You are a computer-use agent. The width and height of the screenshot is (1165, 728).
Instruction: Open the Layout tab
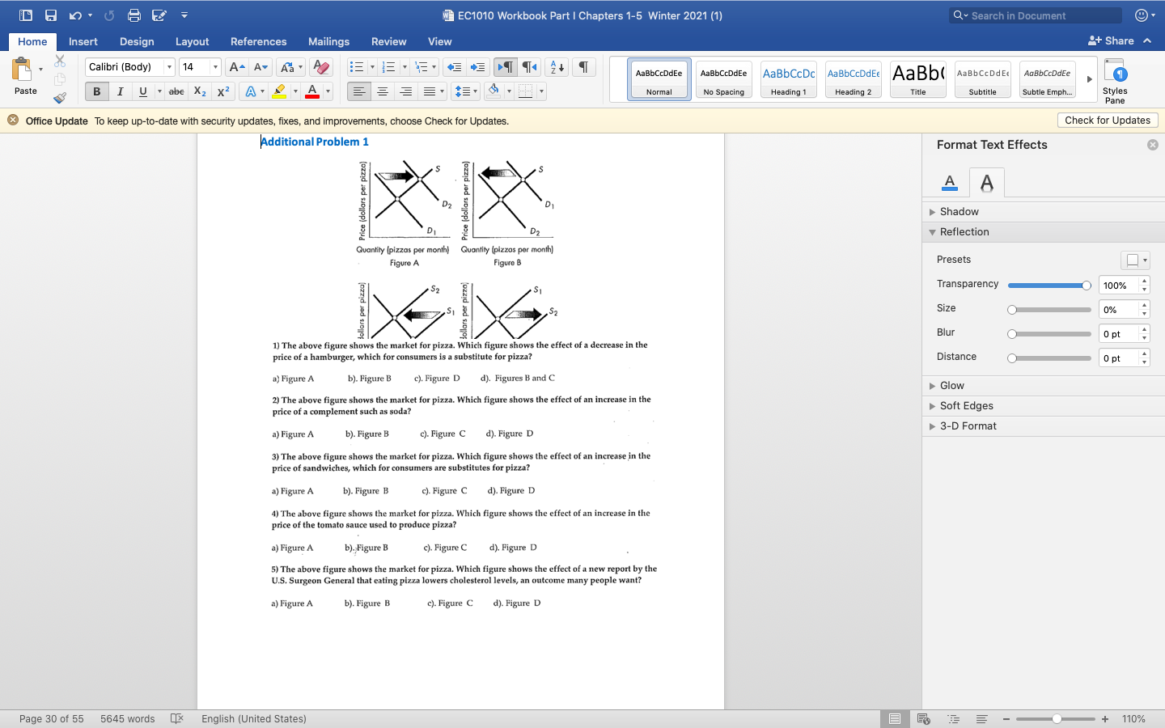(x=192, y=41)
